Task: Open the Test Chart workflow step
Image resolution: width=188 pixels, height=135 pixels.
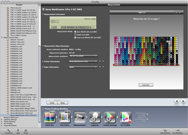Action: 65,117
